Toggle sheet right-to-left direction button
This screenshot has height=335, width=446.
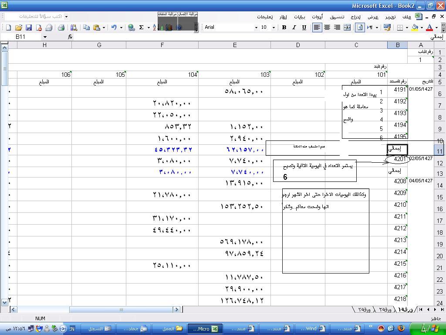[x=360, y=27]
